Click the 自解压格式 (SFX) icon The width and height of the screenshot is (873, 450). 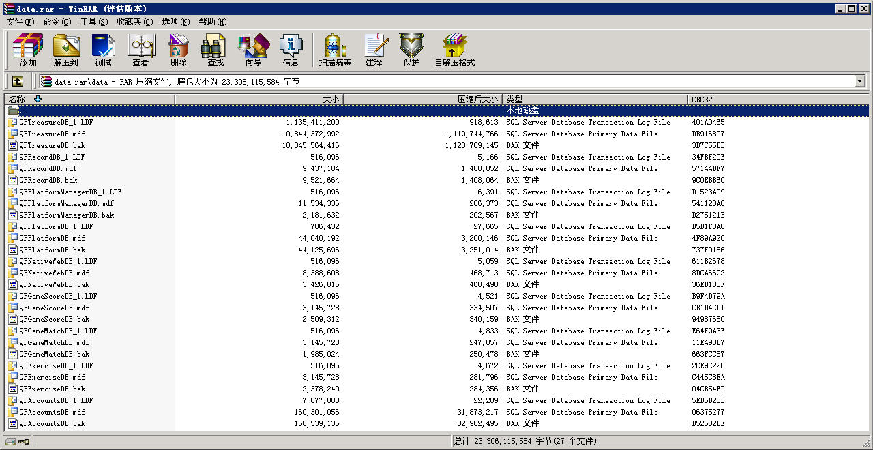pyautogui.click(x=454, y=50)
